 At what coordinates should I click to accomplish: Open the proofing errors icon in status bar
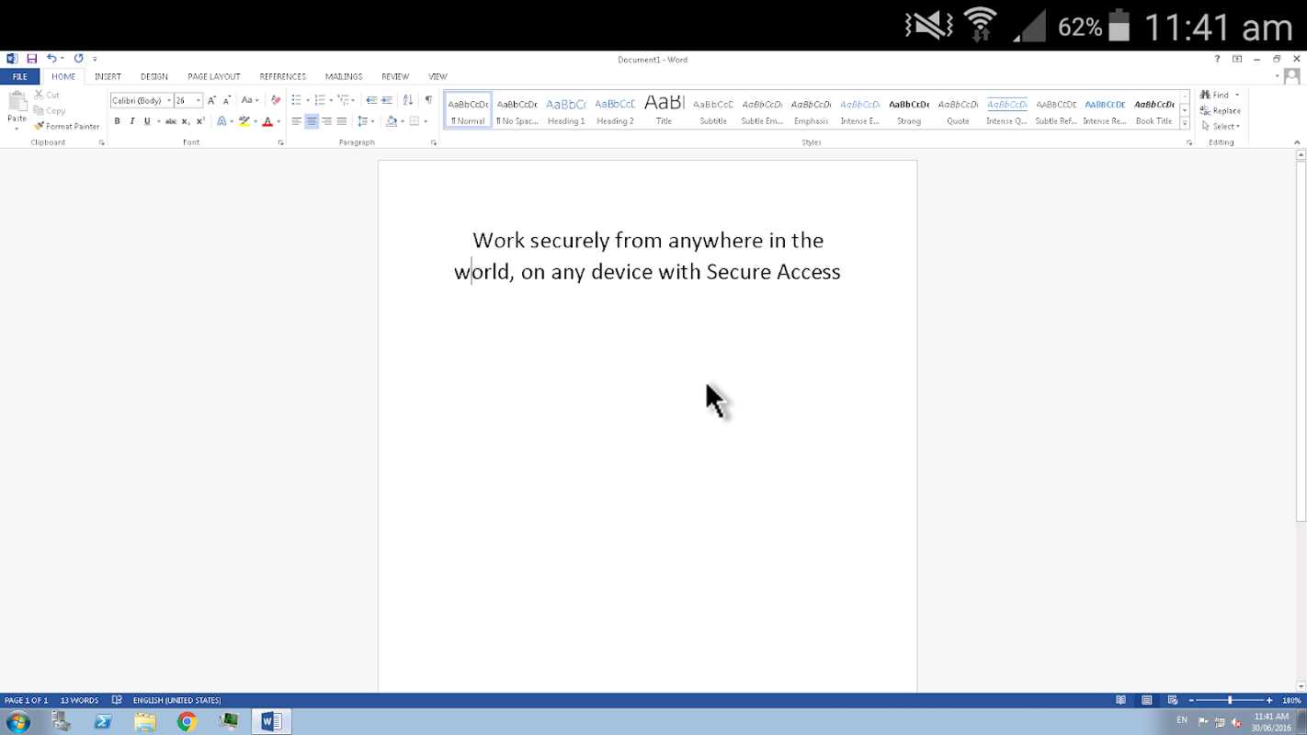tap(117, 700)
